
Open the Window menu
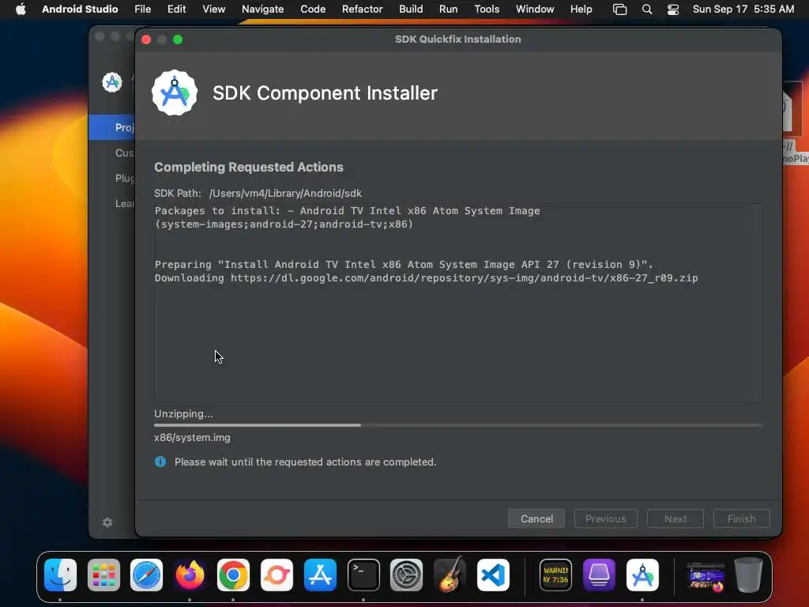pos(535,9)
